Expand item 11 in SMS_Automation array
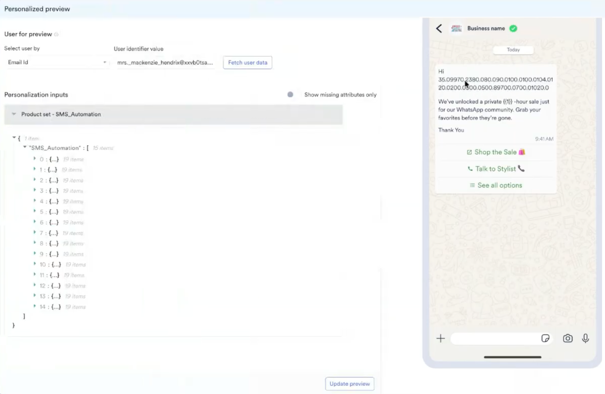The width and height of the screenshot is (605, 394). 35,275
